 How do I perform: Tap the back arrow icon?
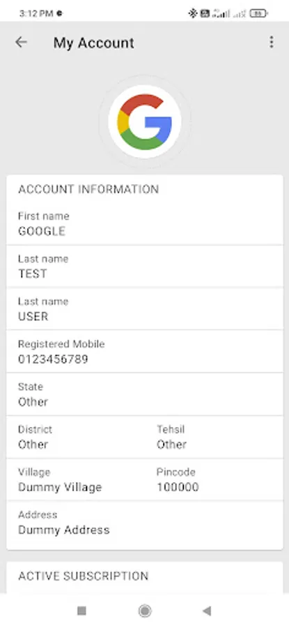pyautogui.click(x=21, y=42)
